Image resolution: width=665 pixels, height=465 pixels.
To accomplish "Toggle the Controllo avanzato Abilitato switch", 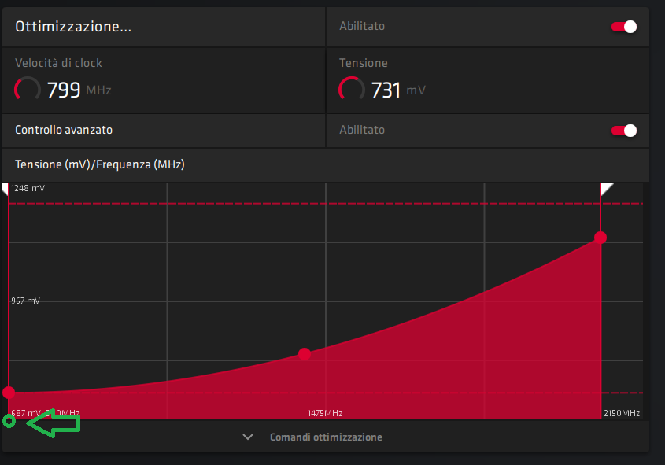I will click(624, 131).
